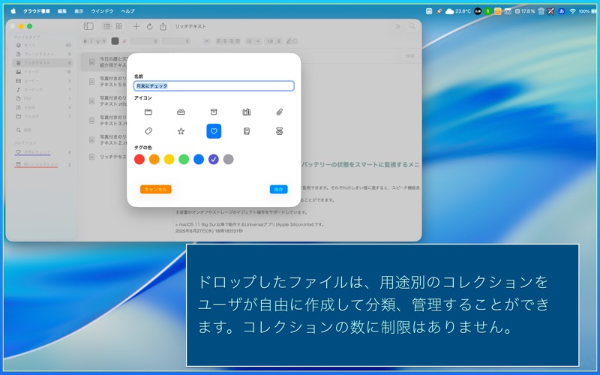Toggle the small checkbox beside the pen icon
The width and height of the screenshot is (600, 375).
coord(295,41)
